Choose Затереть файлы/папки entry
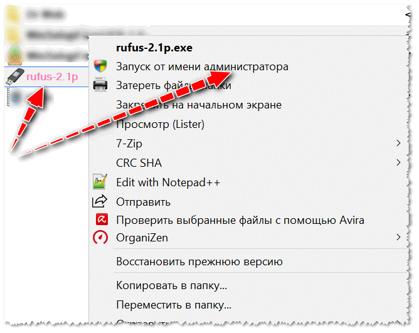The image size is (419, 333). pyautogui.click(x=174, y=85)
